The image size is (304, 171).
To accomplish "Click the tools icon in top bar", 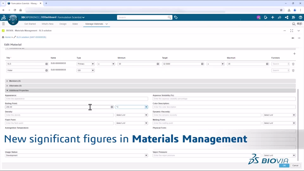I will [x=294, y=17].
